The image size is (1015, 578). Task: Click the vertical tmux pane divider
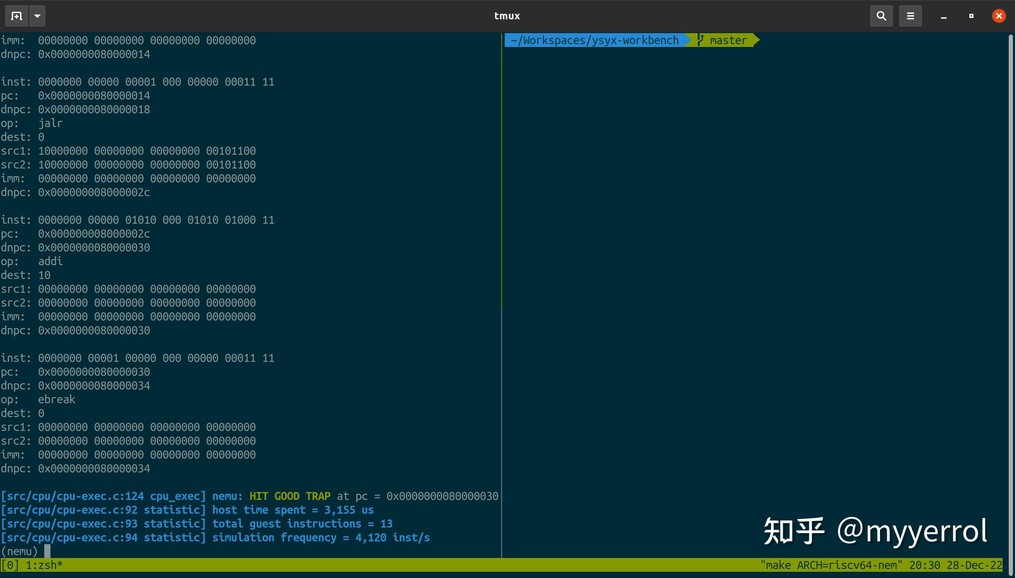pos(502,278)
